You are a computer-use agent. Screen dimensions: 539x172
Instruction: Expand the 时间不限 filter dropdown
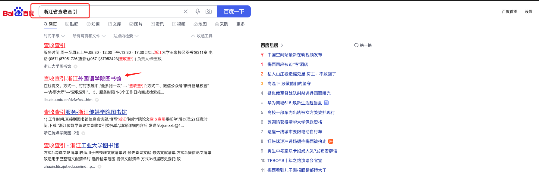[54, 36]
